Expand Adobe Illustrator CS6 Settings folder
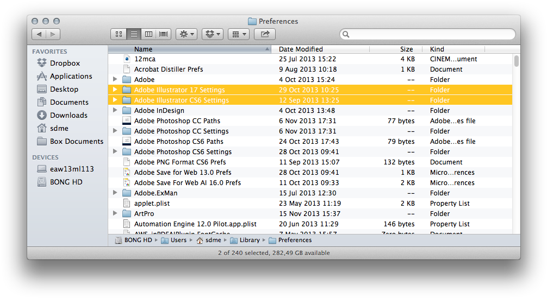The width and height of the screenshot is (547, 298). click(115, 100)
